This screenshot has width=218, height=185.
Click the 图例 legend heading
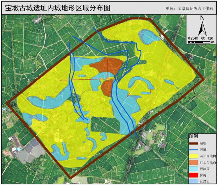(x=194, y=136)
